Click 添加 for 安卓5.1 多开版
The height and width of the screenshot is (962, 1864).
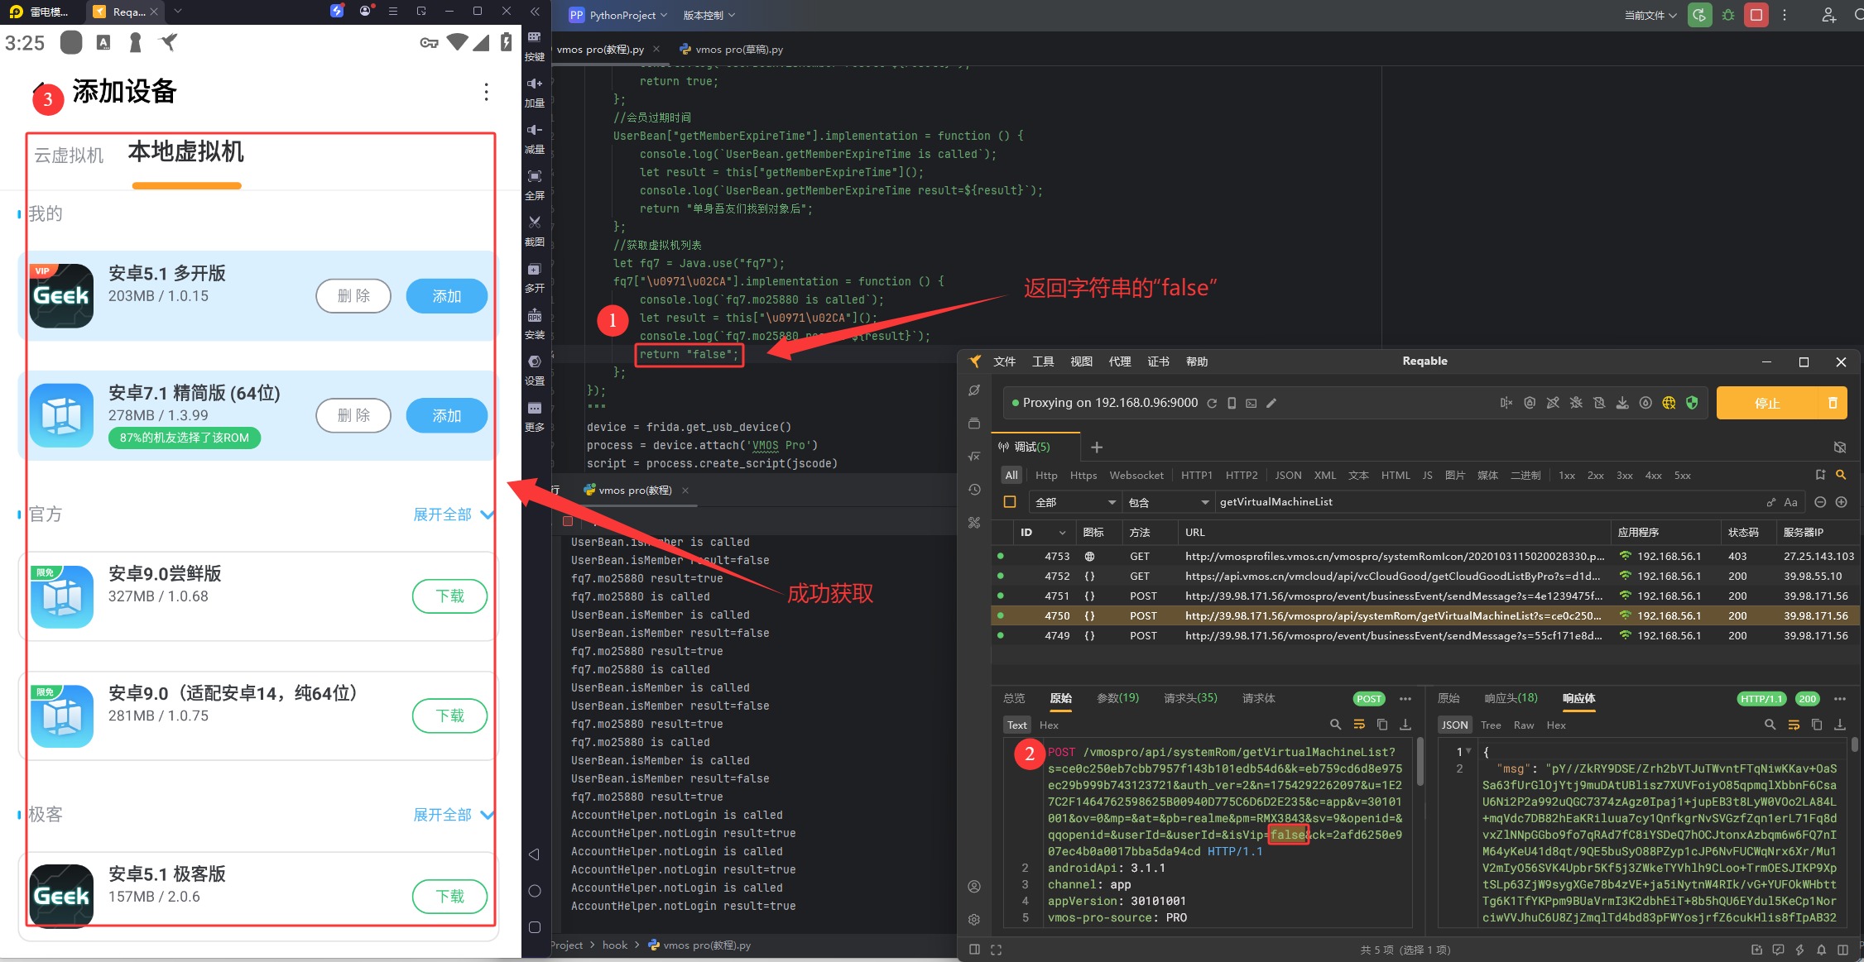point(447,296)
